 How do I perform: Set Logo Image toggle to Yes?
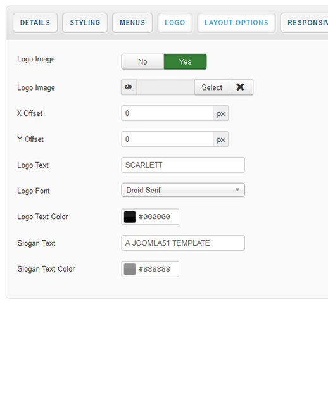[x=186, y=62]
